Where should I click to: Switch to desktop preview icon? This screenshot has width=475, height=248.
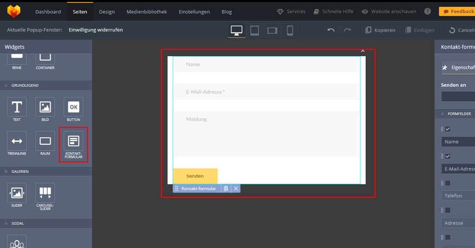click(x=237, y=31)
